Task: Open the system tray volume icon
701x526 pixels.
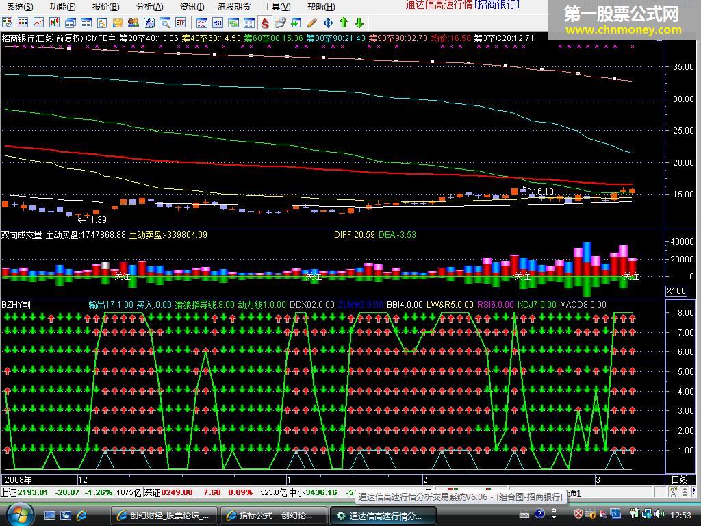Action: coord(659,514)
